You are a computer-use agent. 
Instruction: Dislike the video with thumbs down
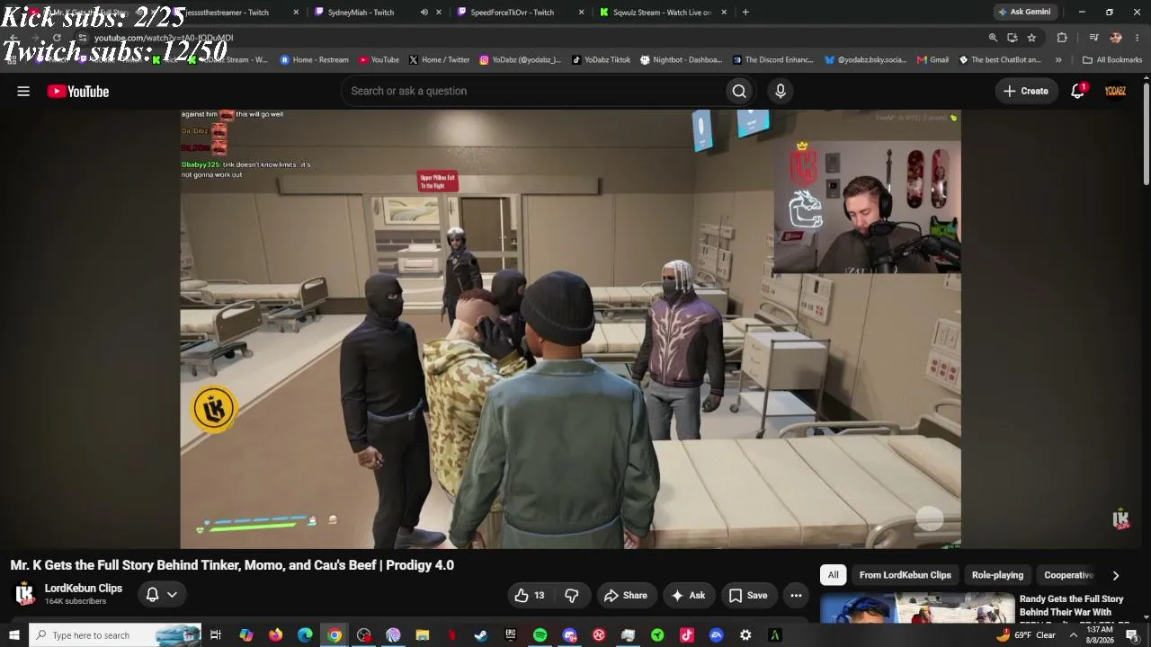572,595
